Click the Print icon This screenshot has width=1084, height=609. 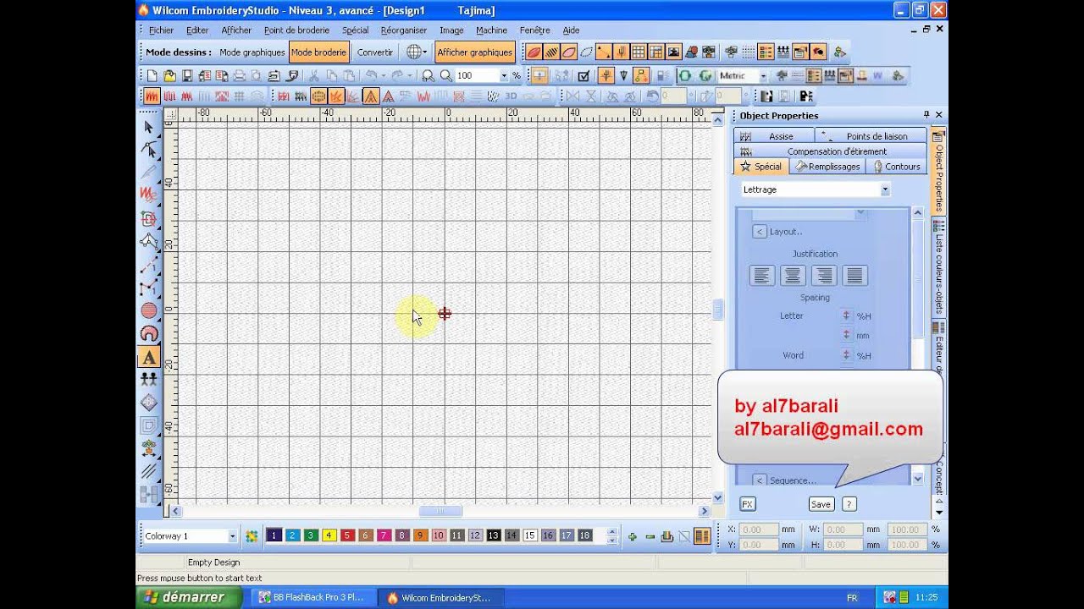(x=239, y=75)
